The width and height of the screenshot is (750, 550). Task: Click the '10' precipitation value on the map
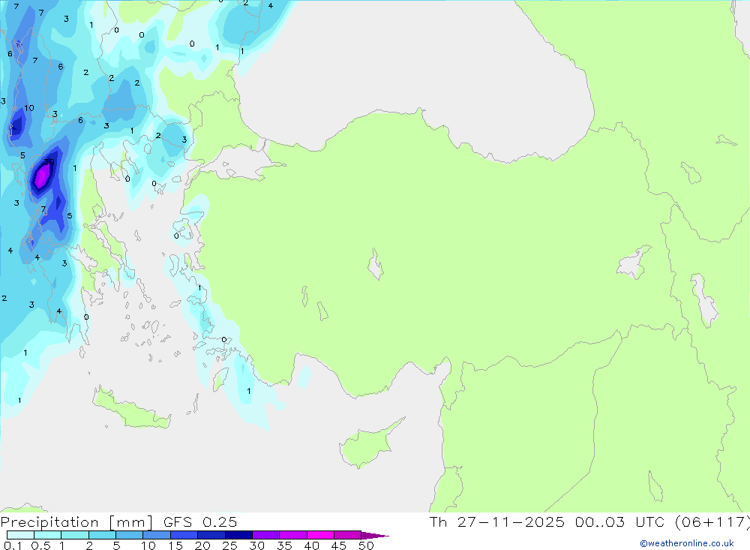[x=29, y=108]
